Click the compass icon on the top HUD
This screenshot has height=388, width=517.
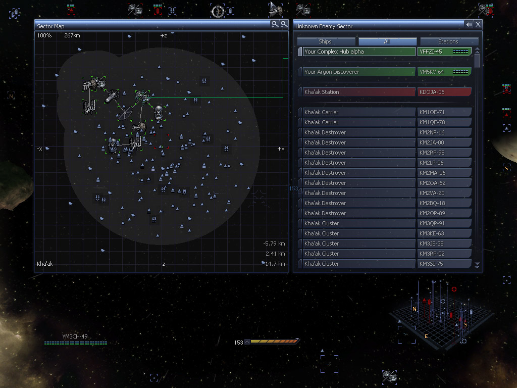point(217,12)
